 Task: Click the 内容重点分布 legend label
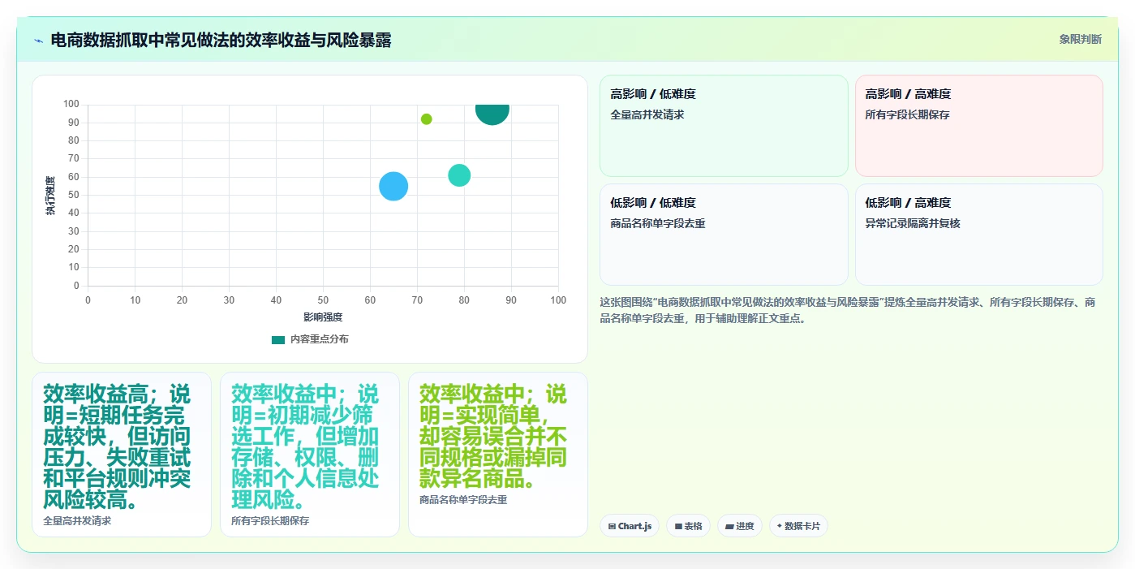[320, 339]
